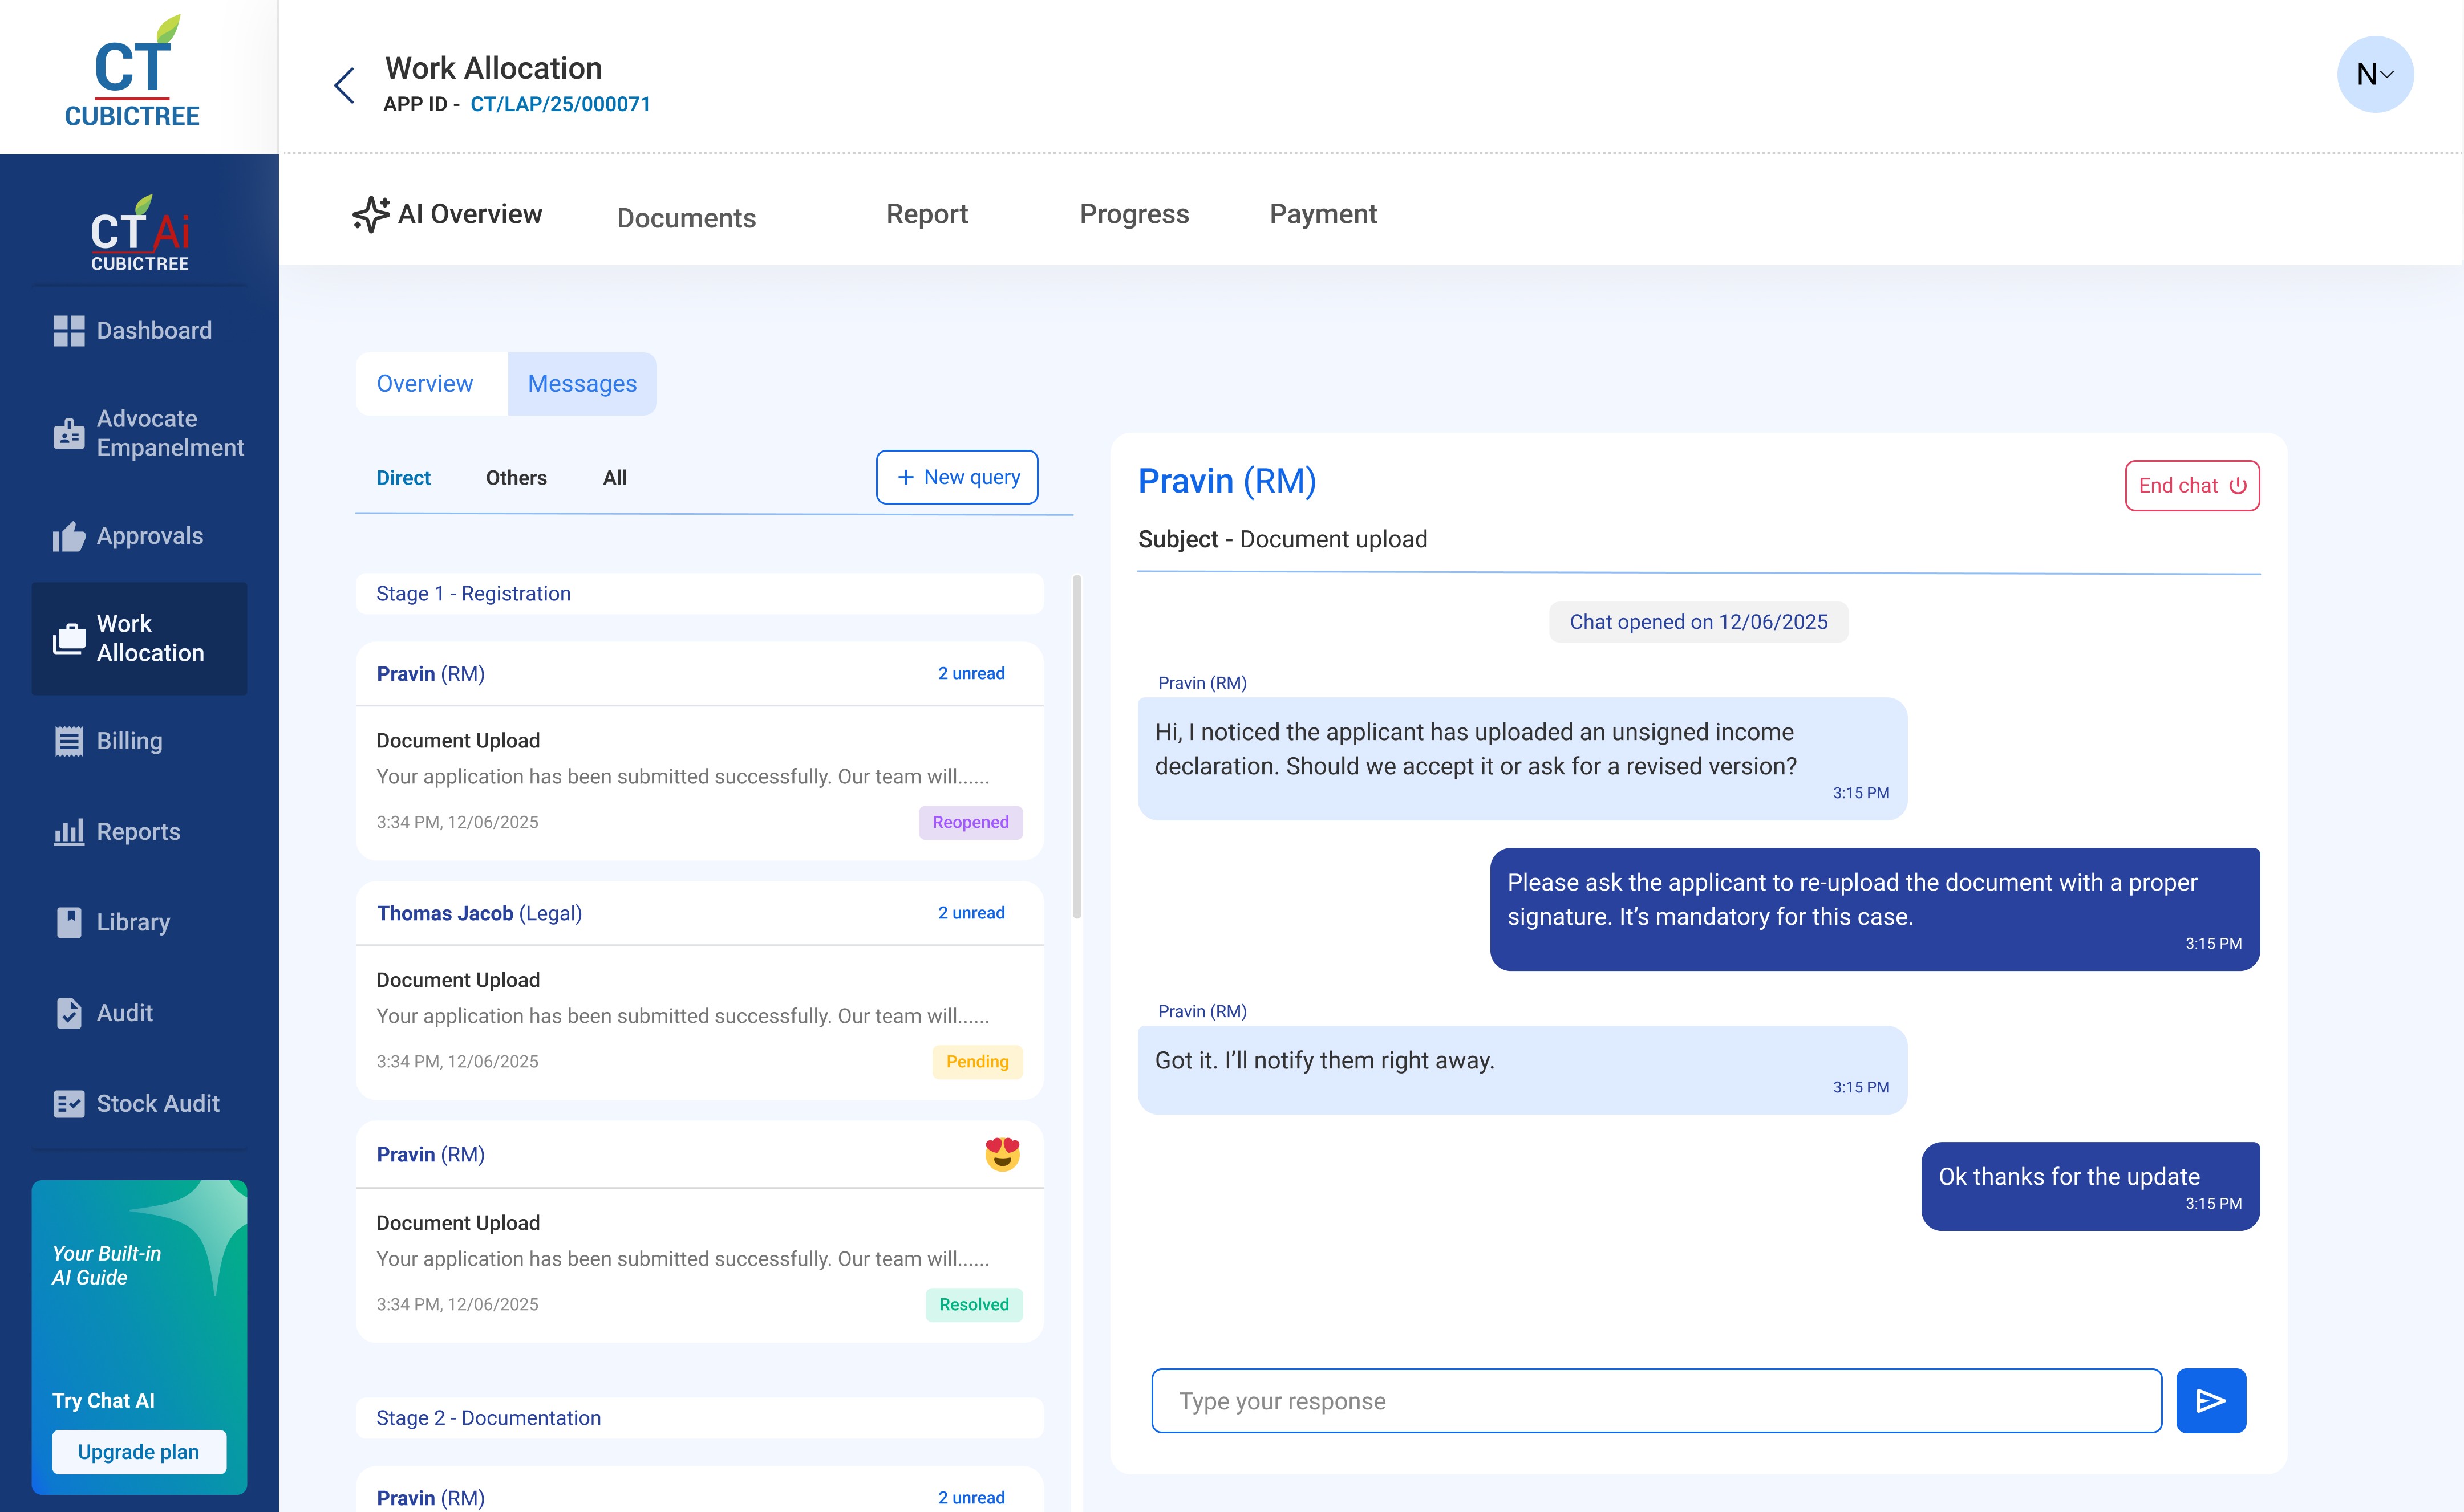This screenshot has height=1512, width=2464.
Task: Click the message list scrollbar
Action: click(x=1076, y=745)
